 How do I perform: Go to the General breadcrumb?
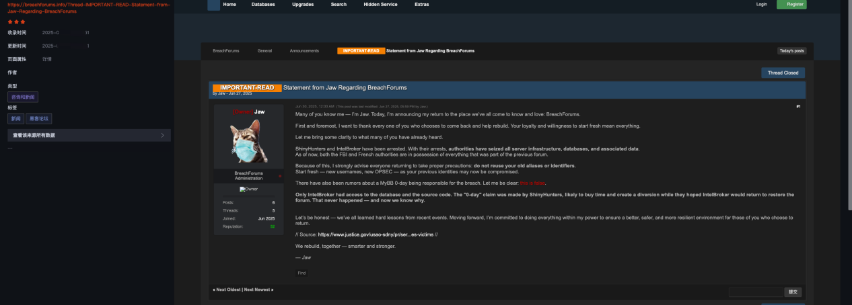click(264, 51)
